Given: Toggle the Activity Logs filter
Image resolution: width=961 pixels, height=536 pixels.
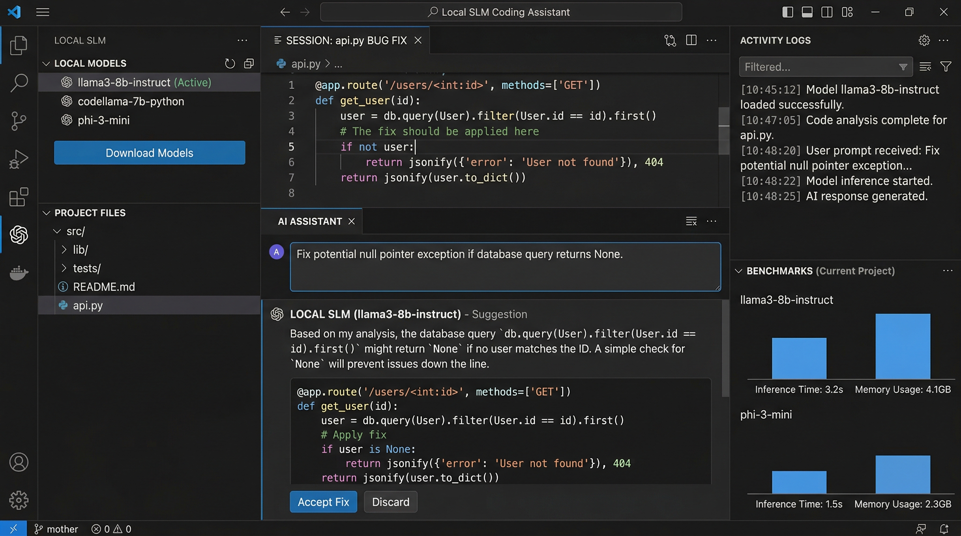Looking at the screenshot, I should (946, 66).
